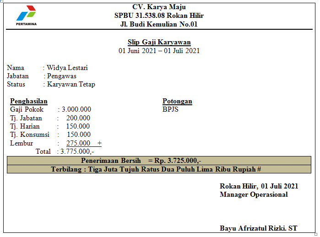Screen dimensions: 320x237
Task: Select the company name CV. Karya Maju
Action: (x=159, y=7)
